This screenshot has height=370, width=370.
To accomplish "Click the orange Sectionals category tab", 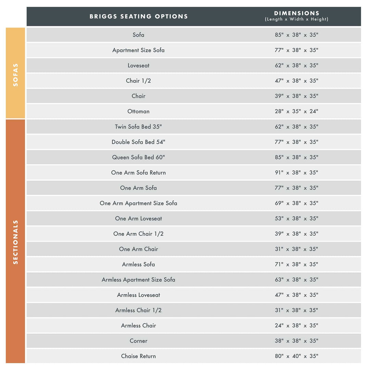I will [15, 241].
